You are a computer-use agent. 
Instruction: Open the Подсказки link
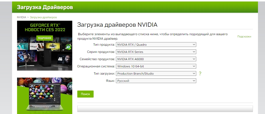[244, 36]
